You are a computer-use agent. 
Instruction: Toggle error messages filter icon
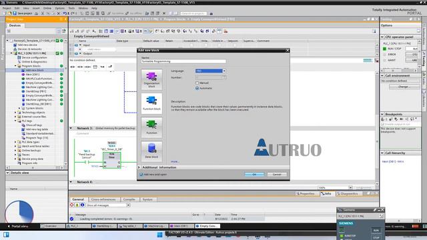72,205
